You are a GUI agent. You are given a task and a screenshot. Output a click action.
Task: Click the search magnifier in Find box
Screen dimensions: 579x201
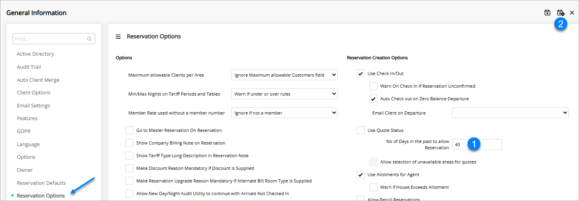(x=90, y=39)
